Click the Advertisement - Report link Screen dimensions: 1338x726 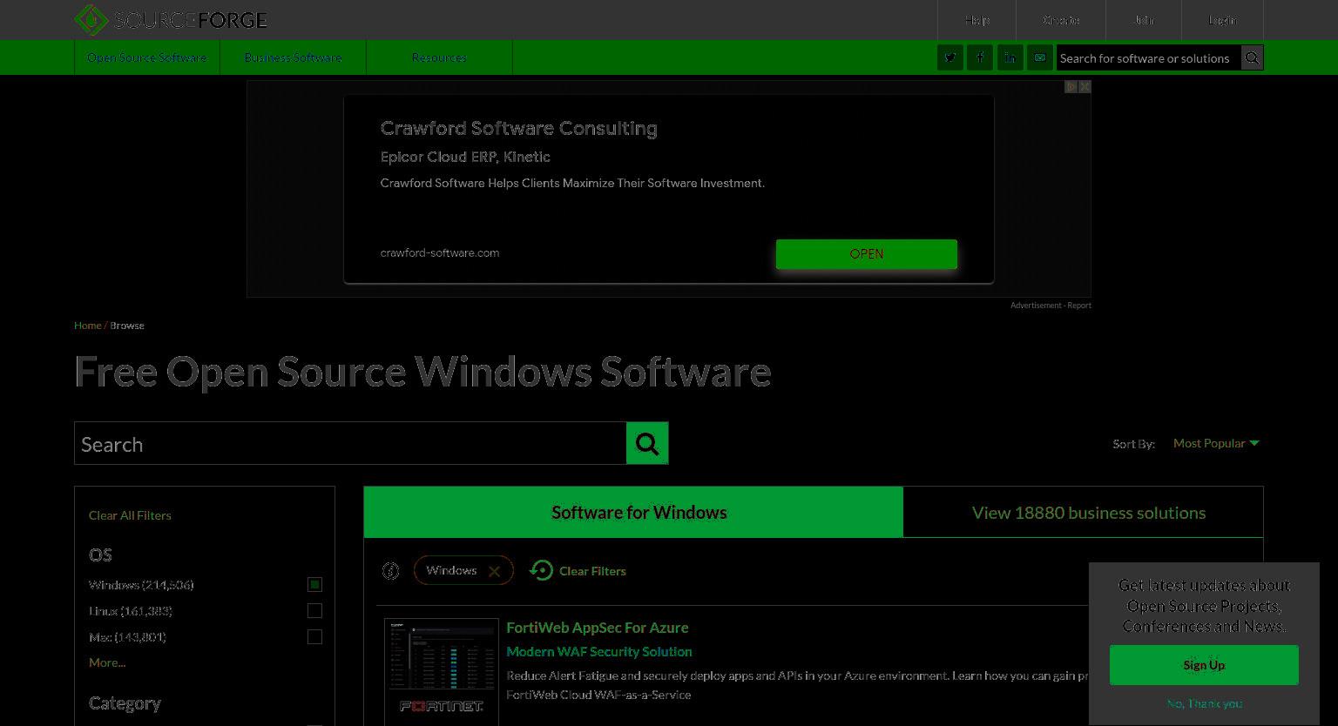coord(1051,306)
